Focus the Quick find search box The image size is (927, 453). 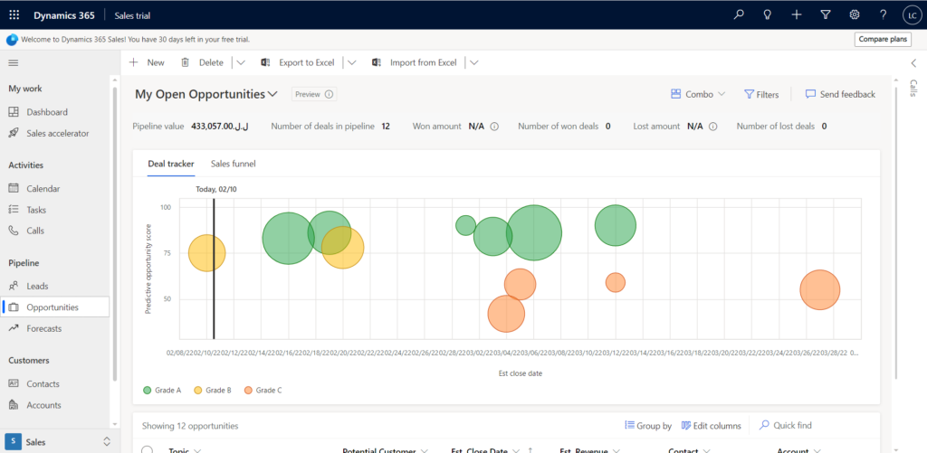[x=792, y=425]
